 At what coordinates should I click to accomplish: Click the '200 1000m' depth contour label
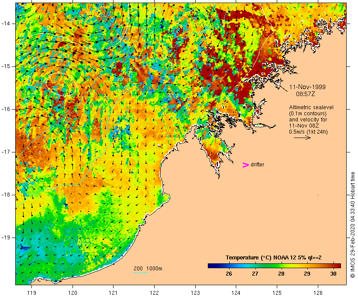148,269
